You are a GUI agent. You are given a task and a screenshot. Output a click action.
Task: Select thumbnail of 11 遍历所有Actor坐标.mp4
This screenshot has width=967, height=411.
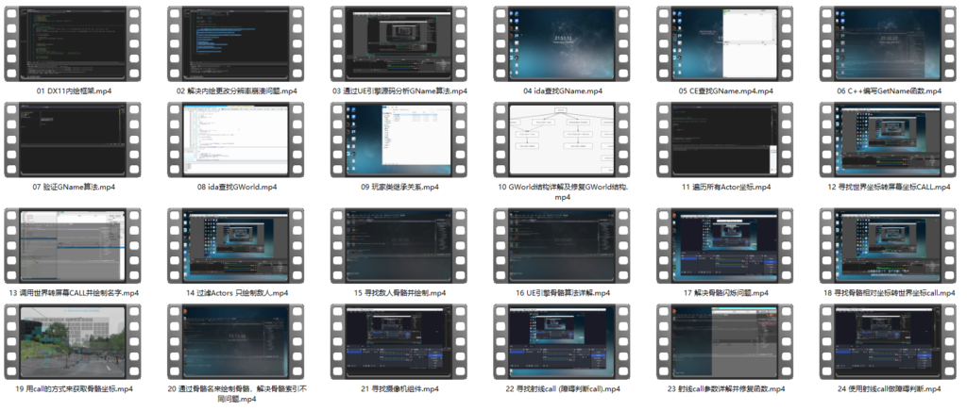(x=725, y=140)
